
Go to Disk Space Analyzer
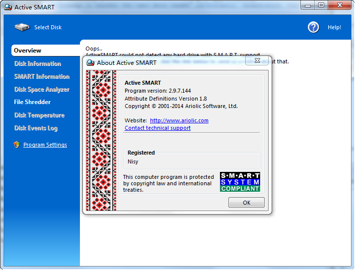42,89
